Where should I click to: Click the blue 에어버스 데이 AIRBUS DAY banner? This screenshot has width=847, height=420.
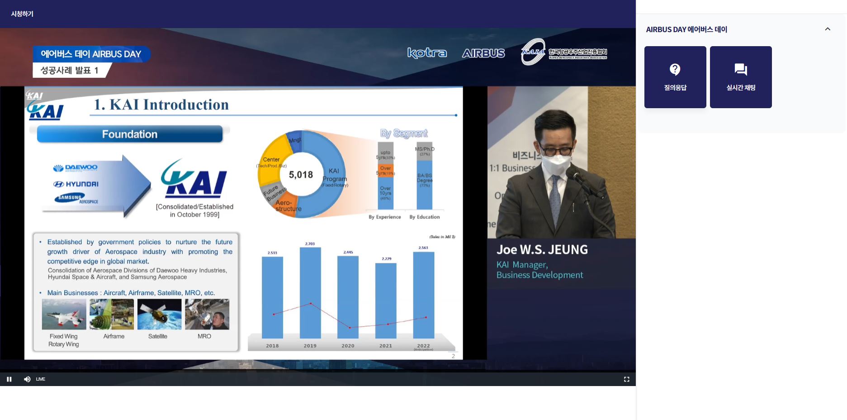coord(91,54)
